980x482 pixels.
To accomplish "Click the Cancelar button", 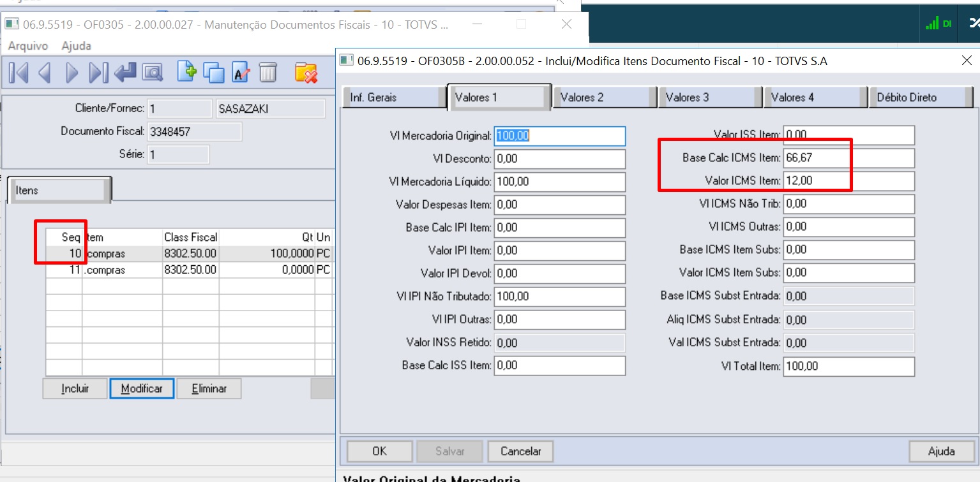I will (520, 451).
